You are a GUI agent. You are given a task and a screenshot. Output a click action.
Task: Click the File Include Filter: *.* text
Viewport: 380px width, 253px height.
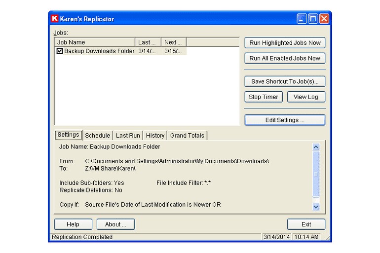pos(184,183)
